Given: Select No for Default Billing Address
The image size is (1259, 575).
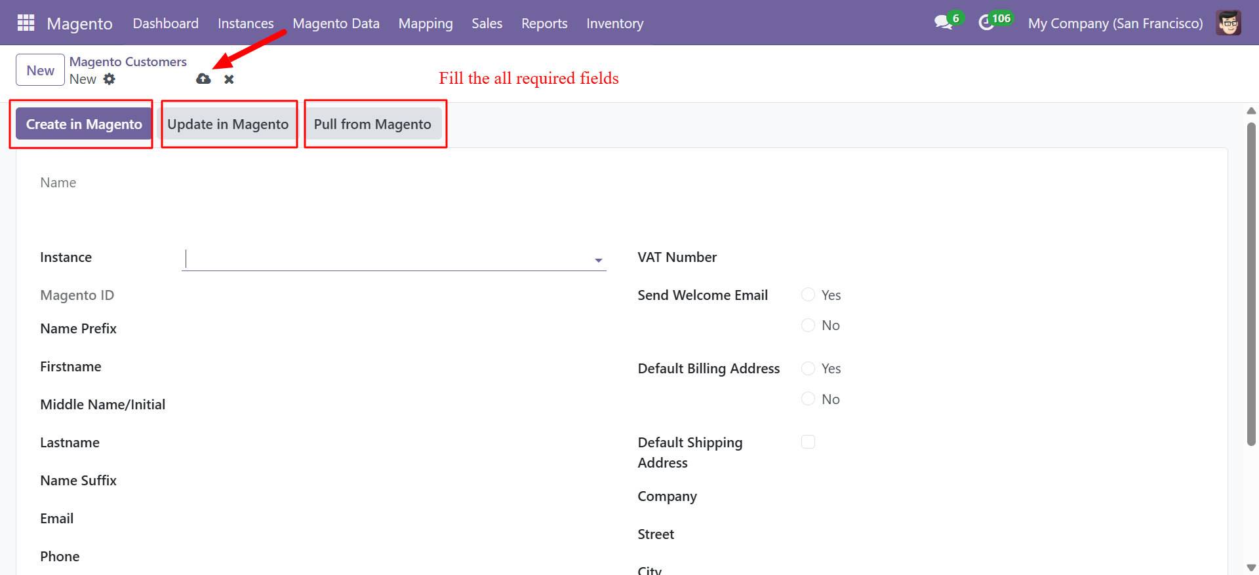Looking at the screenshot, I should pyautogui.click(x=808, y=399).
